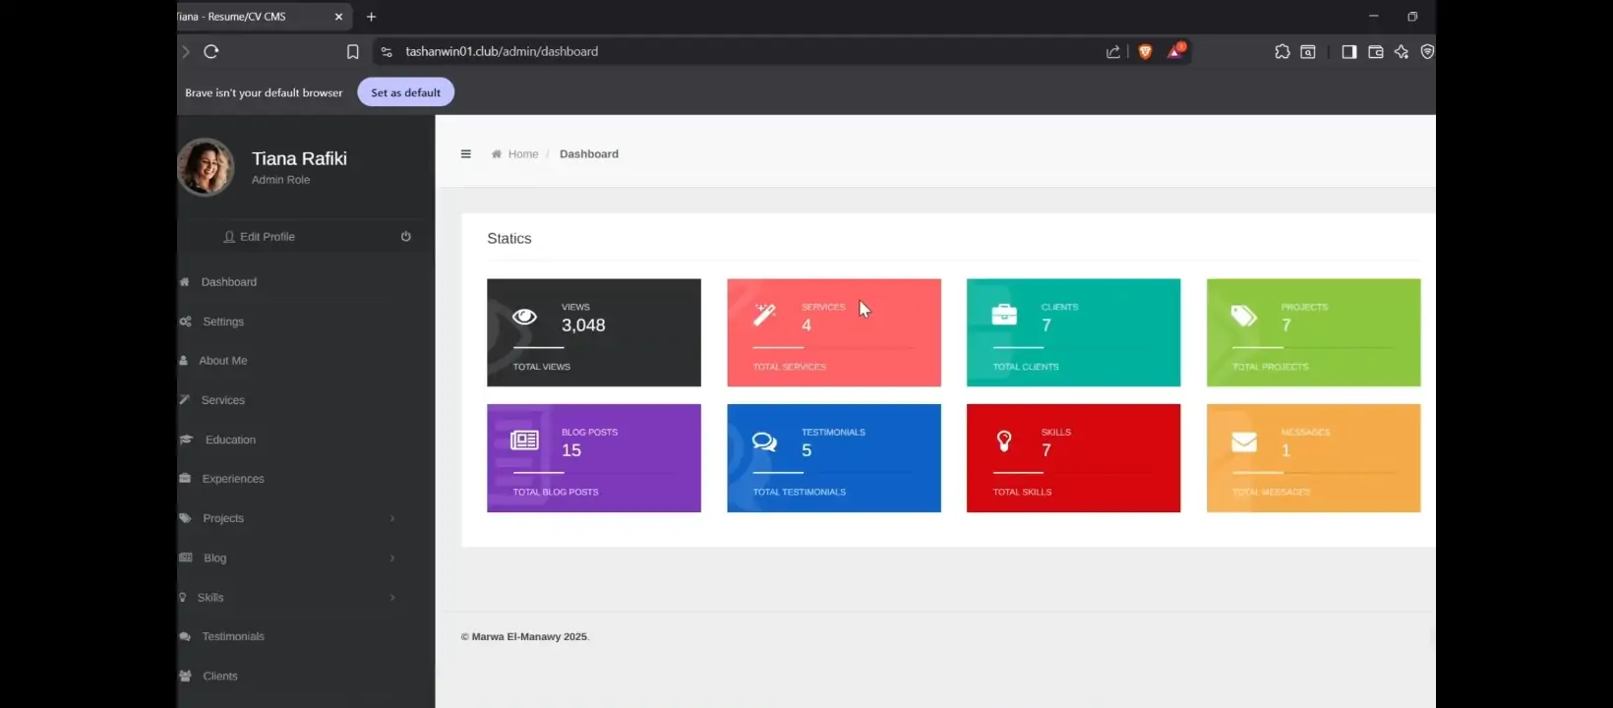Click the Experiences briefcase icon in sidebar
Screen dimensions: 1613x708
click(185, 479)
